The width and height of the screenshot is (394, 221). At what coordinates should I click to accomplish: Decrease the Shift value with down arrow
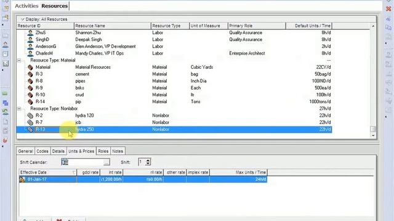(148, 164)
